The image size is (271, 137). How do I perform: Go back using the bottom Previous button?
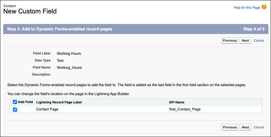click(x=230, y=127)
